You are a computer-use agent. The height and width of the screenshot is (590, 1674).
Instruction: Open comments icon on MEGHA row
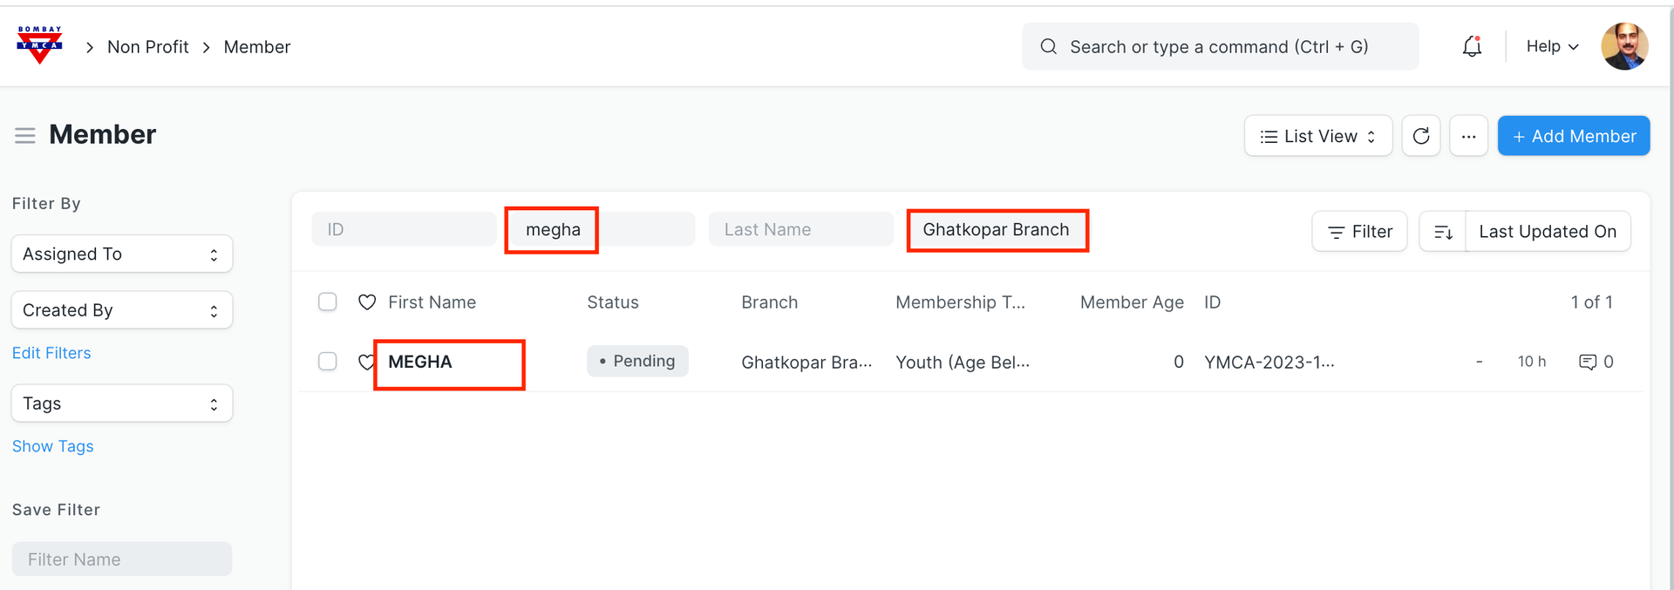pyautogui.click(x=1588, y=362)
